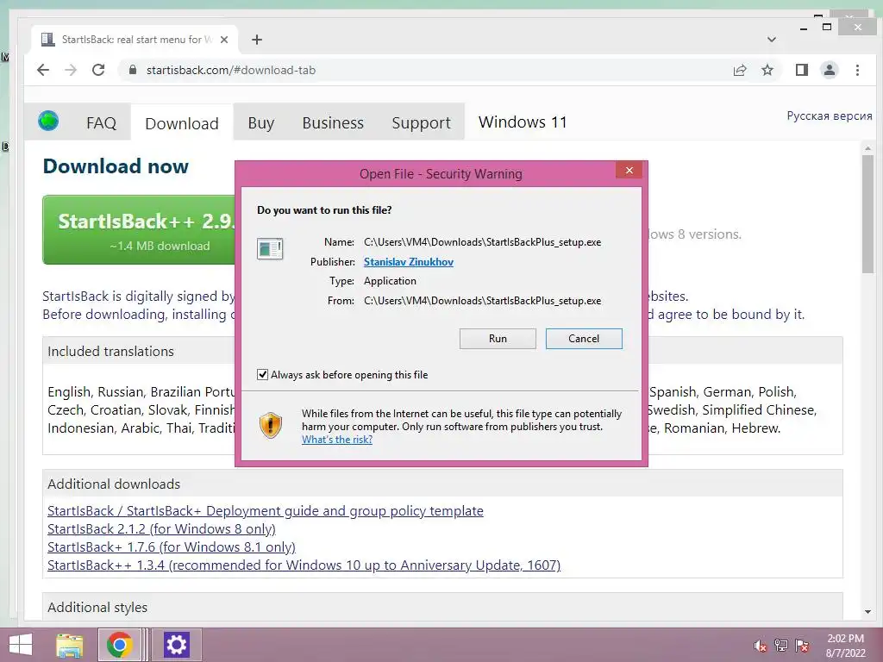The width and height of the screenshot is (883, 662).
Task: Open publisher Stanislav Zinukhov link
Action: pos(408,262)
